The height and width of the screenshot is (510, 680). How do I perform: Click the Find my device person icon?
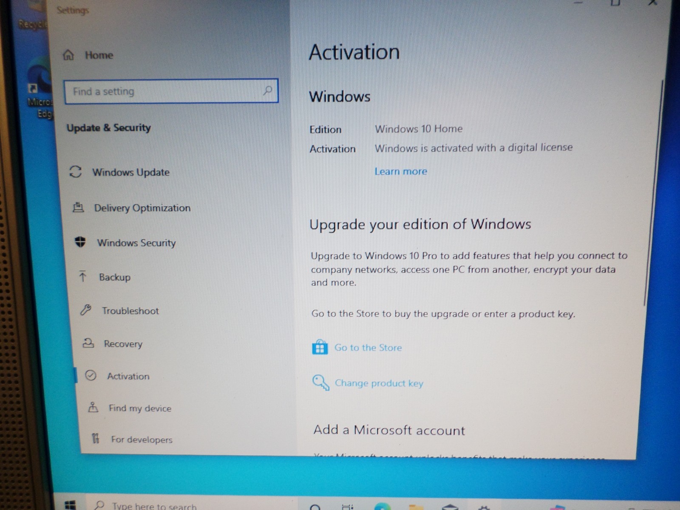click(93, 407)
